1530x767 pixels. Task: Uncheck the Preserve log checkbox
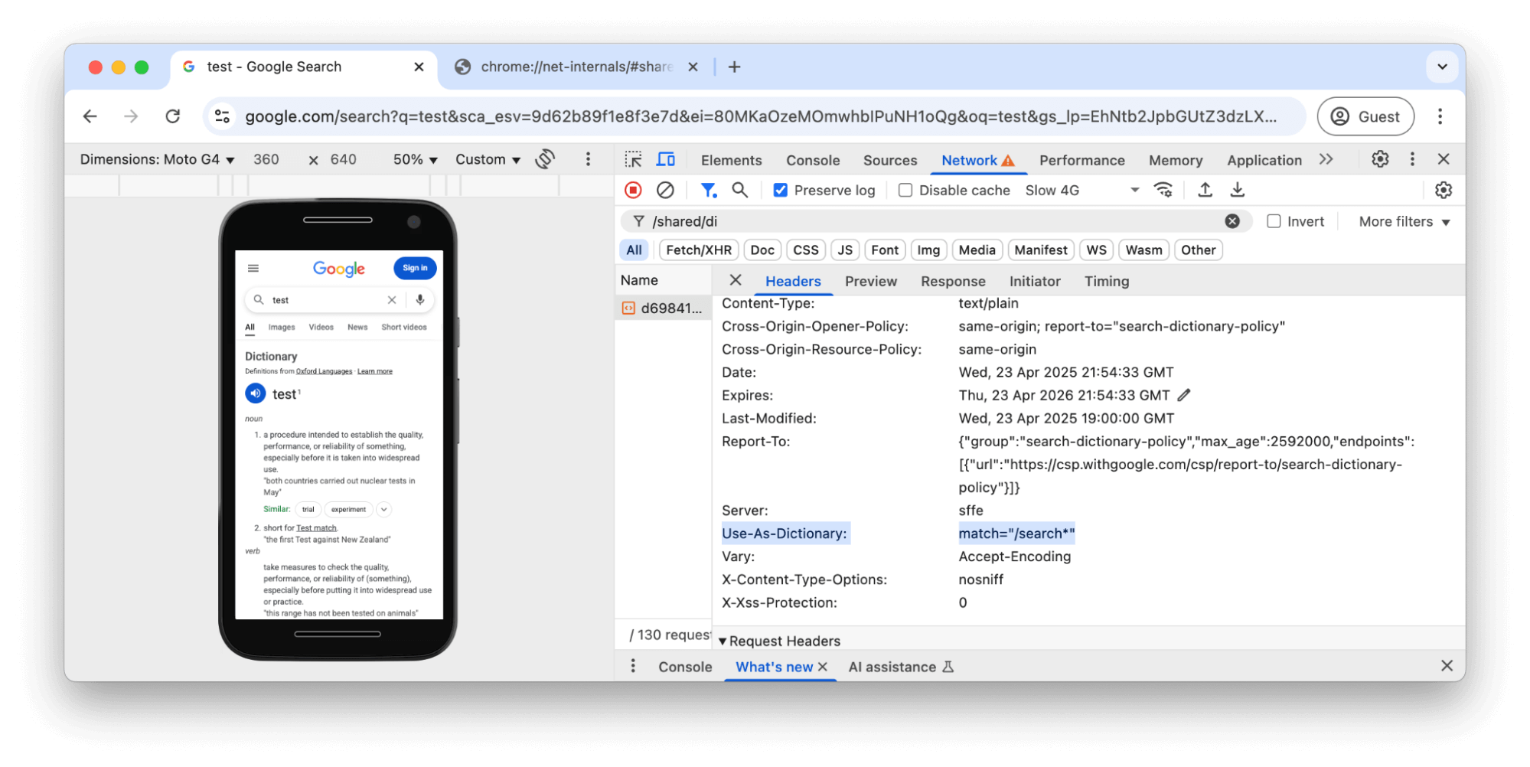[780, 190]
